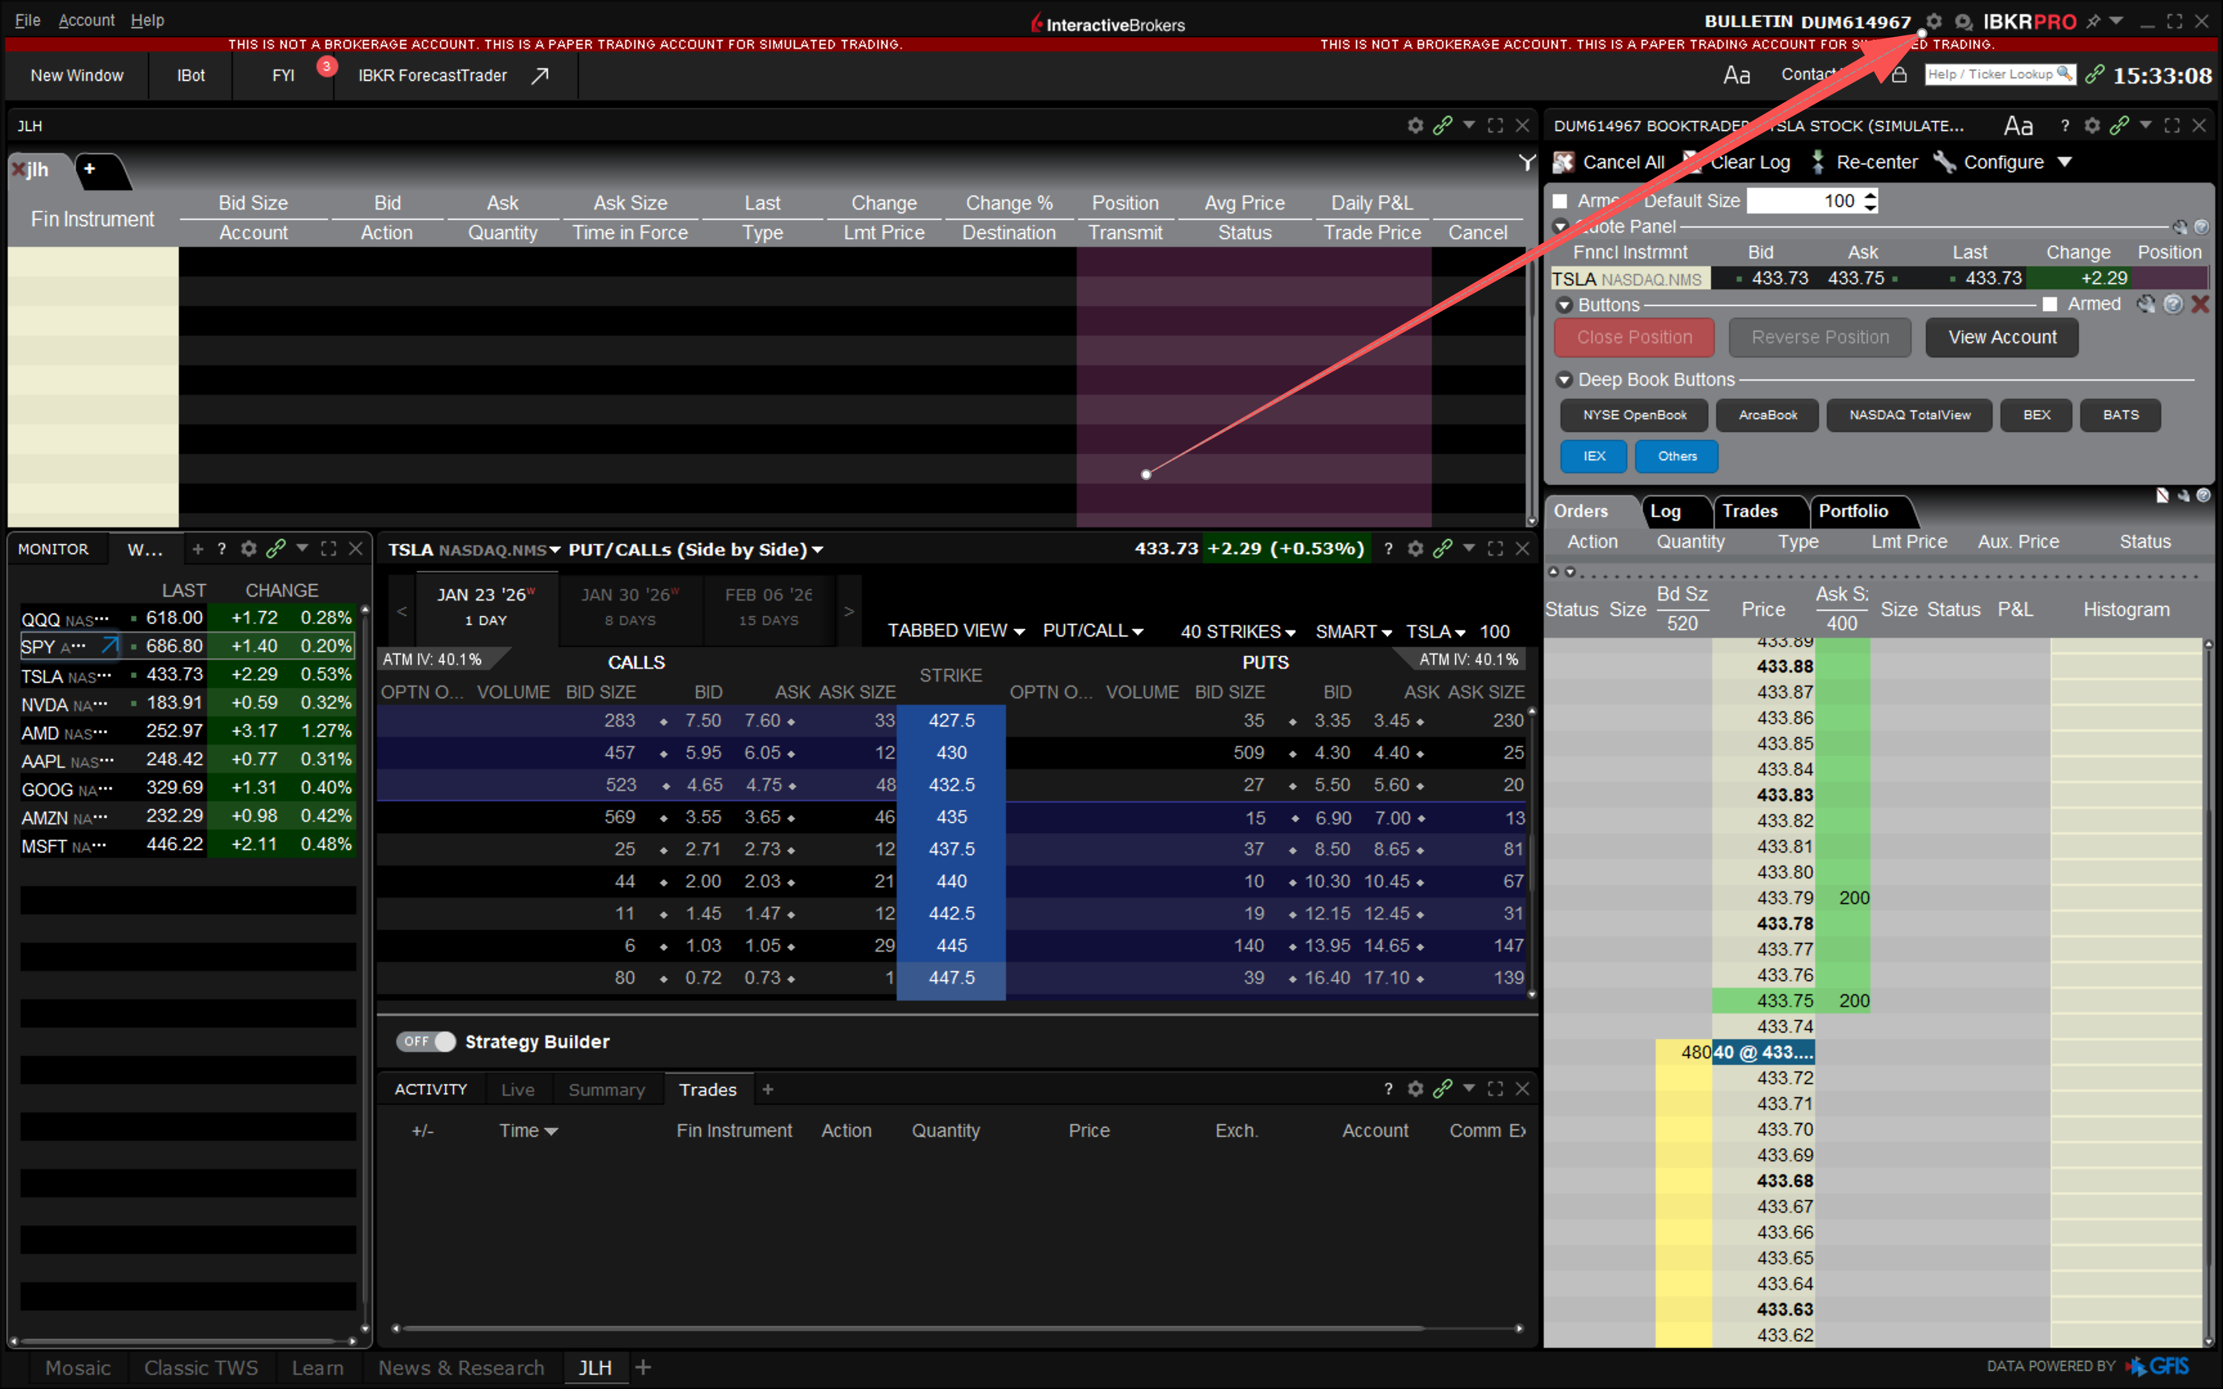Open the Account menu
The height and width of the screenshot is (1389, 2223).
(x=86, y=20)
